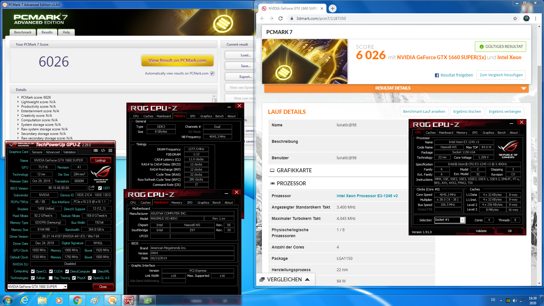The width and height of the screenshot is (544, 306).
Task: Open Windows Explorer from the taskbar
Action: 42,300
